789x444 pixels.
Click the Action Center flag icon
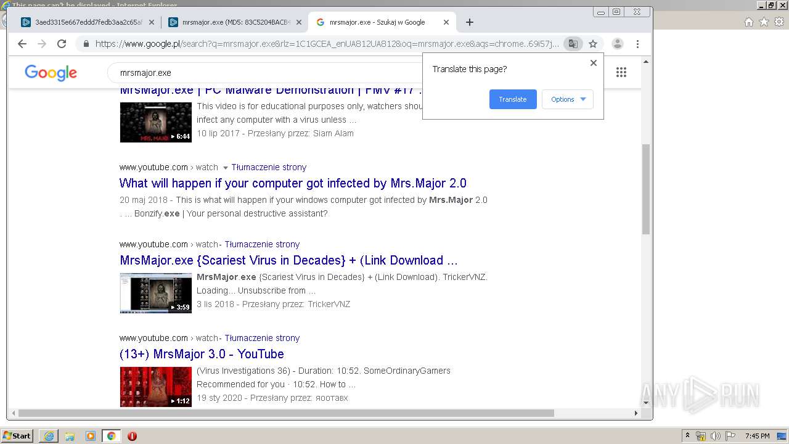coord(731,436)
